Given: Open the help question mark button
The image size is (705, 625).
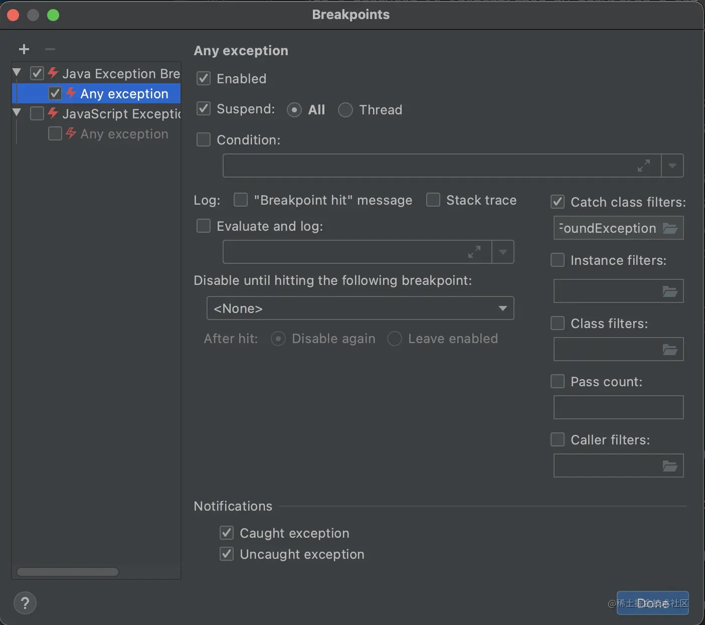Looking at the screenshot, I should coord(25,603).
